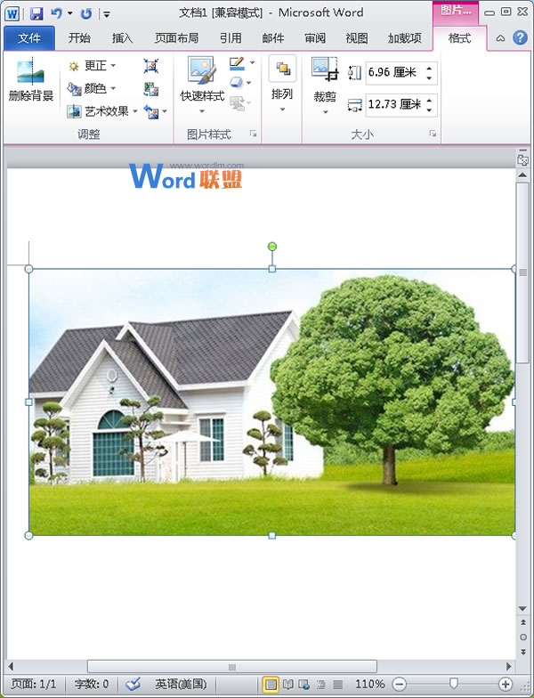
Task: Click the Crop (裁剪) tool icon
Action: coord(325,69)
